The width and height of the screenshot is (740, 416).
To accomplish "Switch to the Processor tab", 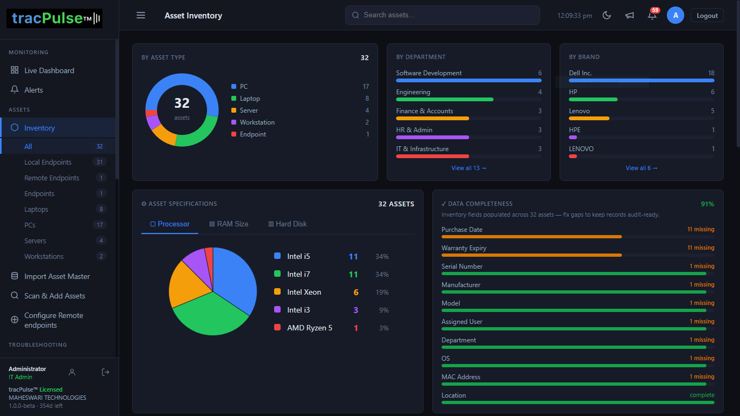I will click(x=170, y=224).
